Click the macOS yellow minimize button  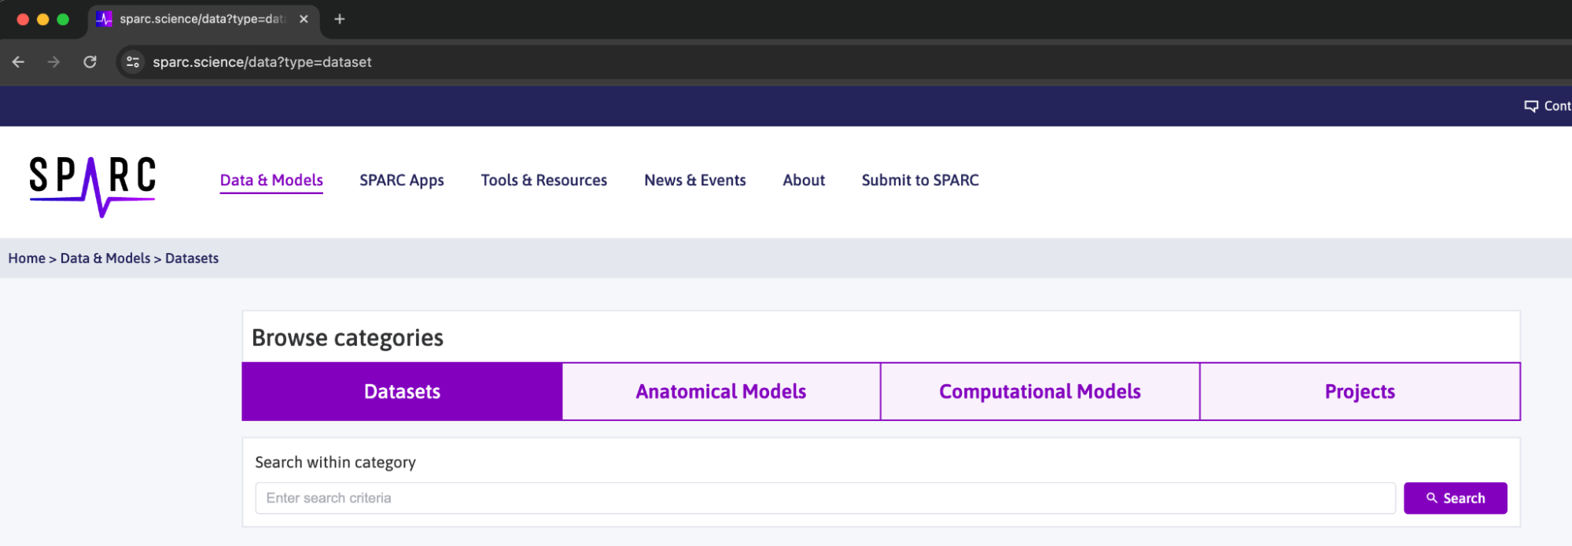42,19
